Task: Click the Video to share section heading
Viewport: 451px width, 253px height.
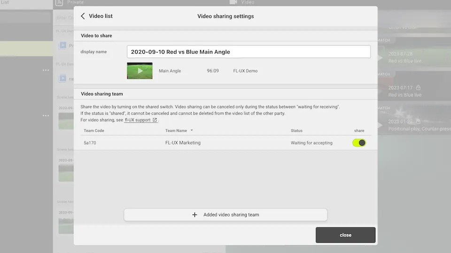Action: click(x=96, y=36)
